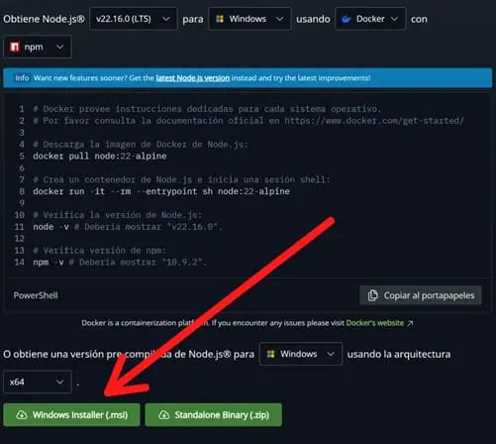Click download icon on Windows Installer button
The image size is (496, 444).
(x=22, y=415)
